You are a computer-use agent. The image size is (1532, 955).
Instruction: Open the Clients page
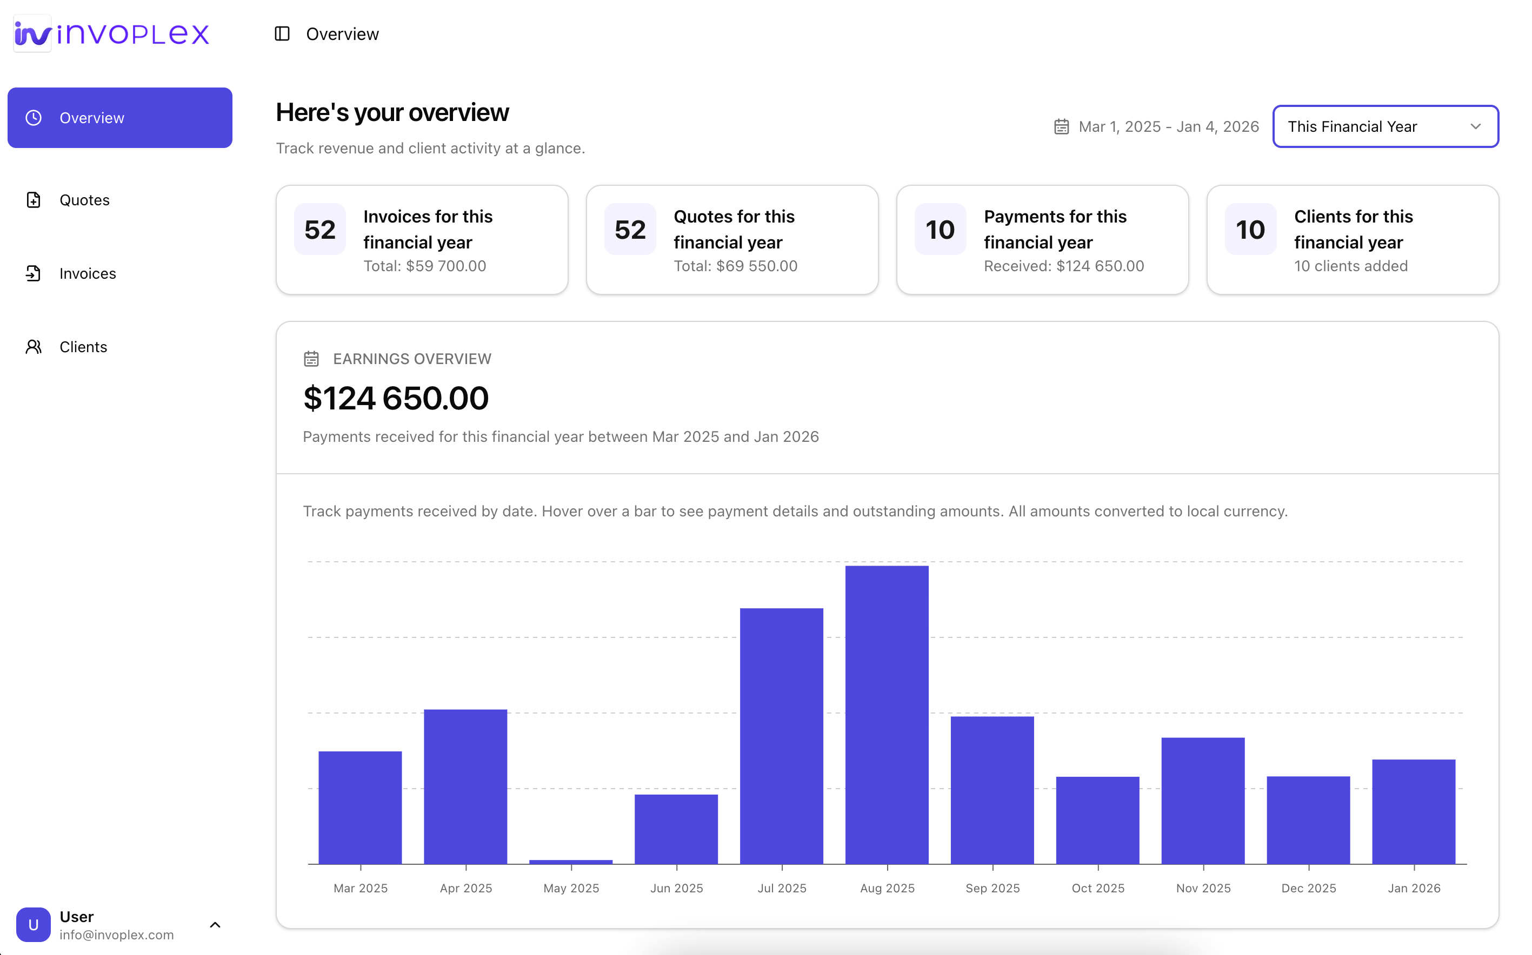(83, 347)
